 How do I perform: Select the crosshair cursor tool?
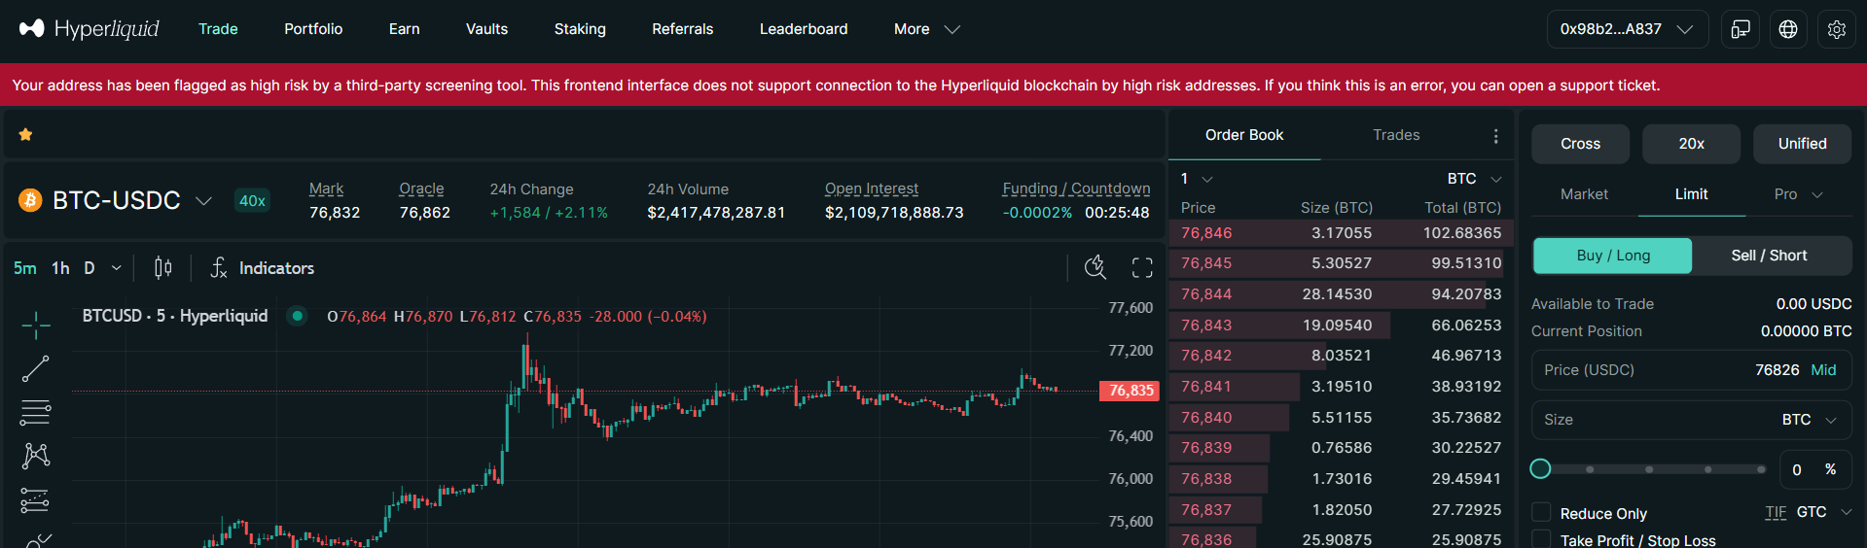tap(36, 325)
